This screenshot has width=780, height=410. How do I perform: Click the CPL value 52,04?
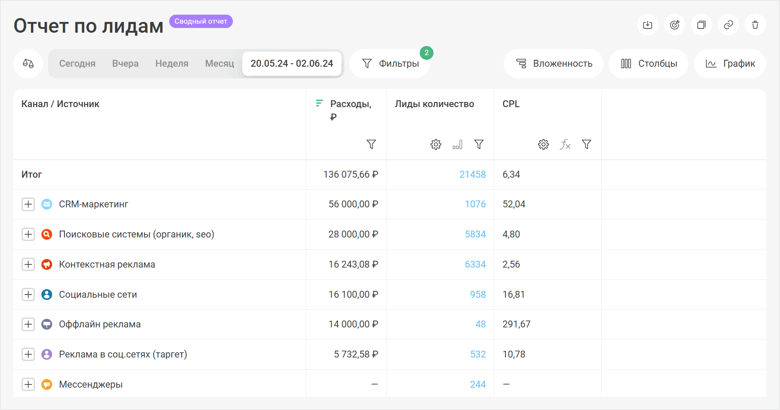514,204
